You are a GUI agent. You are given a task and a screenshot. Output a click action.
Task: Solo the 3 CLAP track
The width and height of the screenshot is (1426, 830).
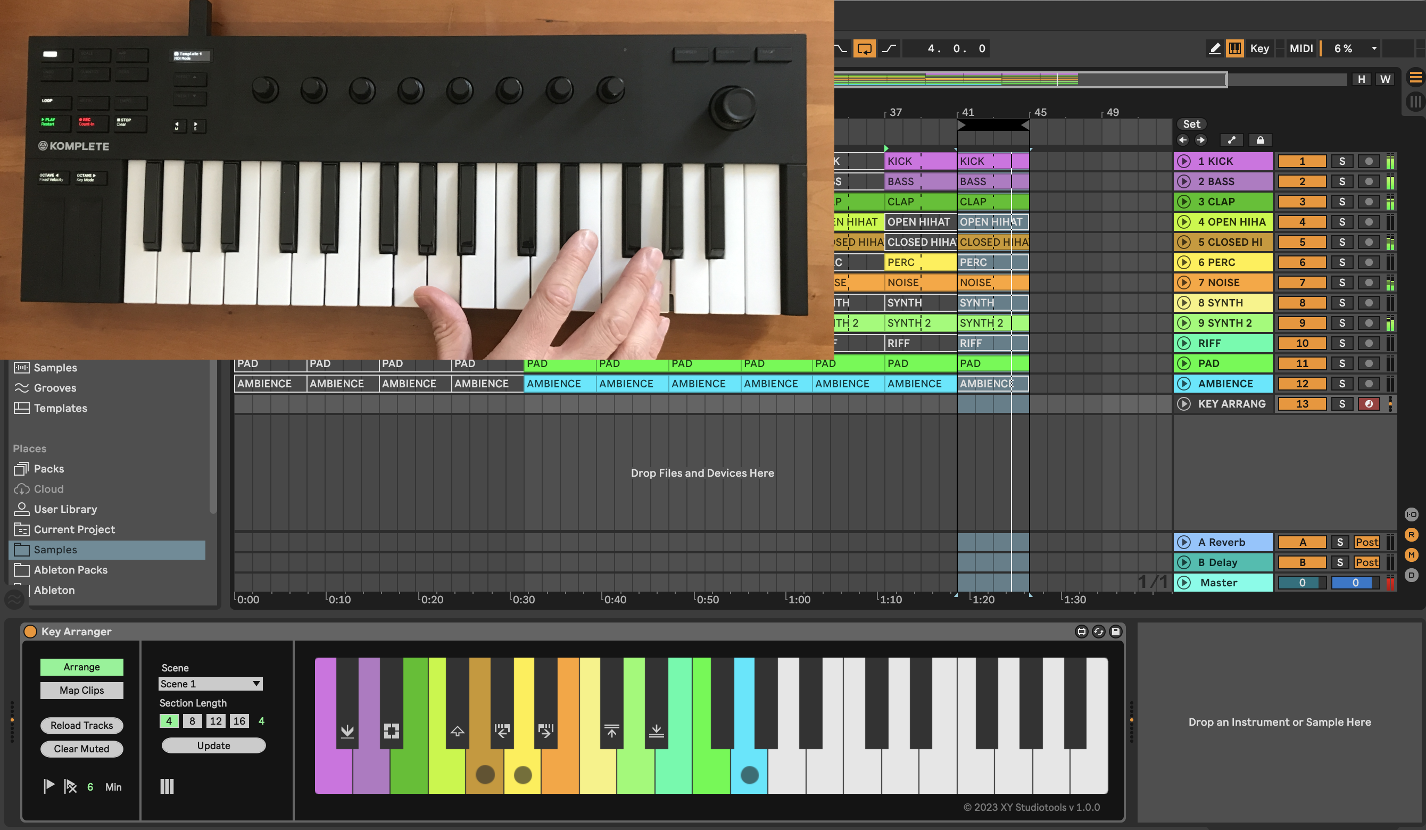pyautogui.click(x=1342, y=202)
